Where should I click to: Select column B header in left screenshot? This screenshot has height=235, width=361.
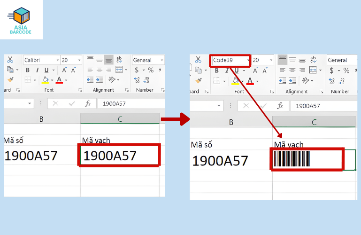click(x=42, y=119)
